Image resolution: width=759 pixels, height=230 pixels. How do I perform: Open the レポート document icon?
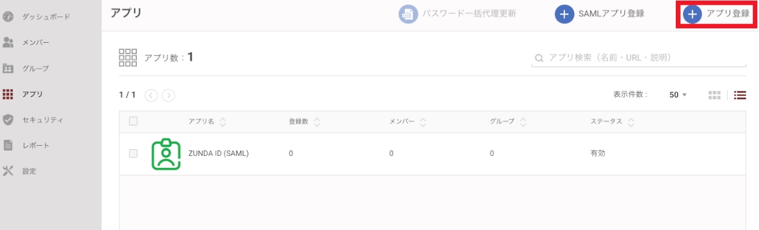point(8,145)
